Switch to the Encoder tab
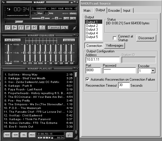162x141 pixels. pos(114,11)
